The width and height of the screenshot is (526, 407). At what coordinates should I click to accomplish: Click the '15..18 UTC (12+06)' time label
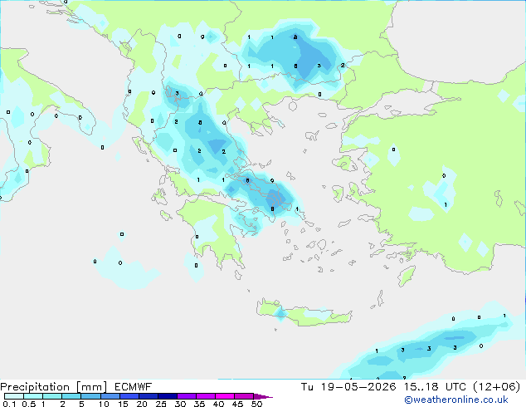462,387
